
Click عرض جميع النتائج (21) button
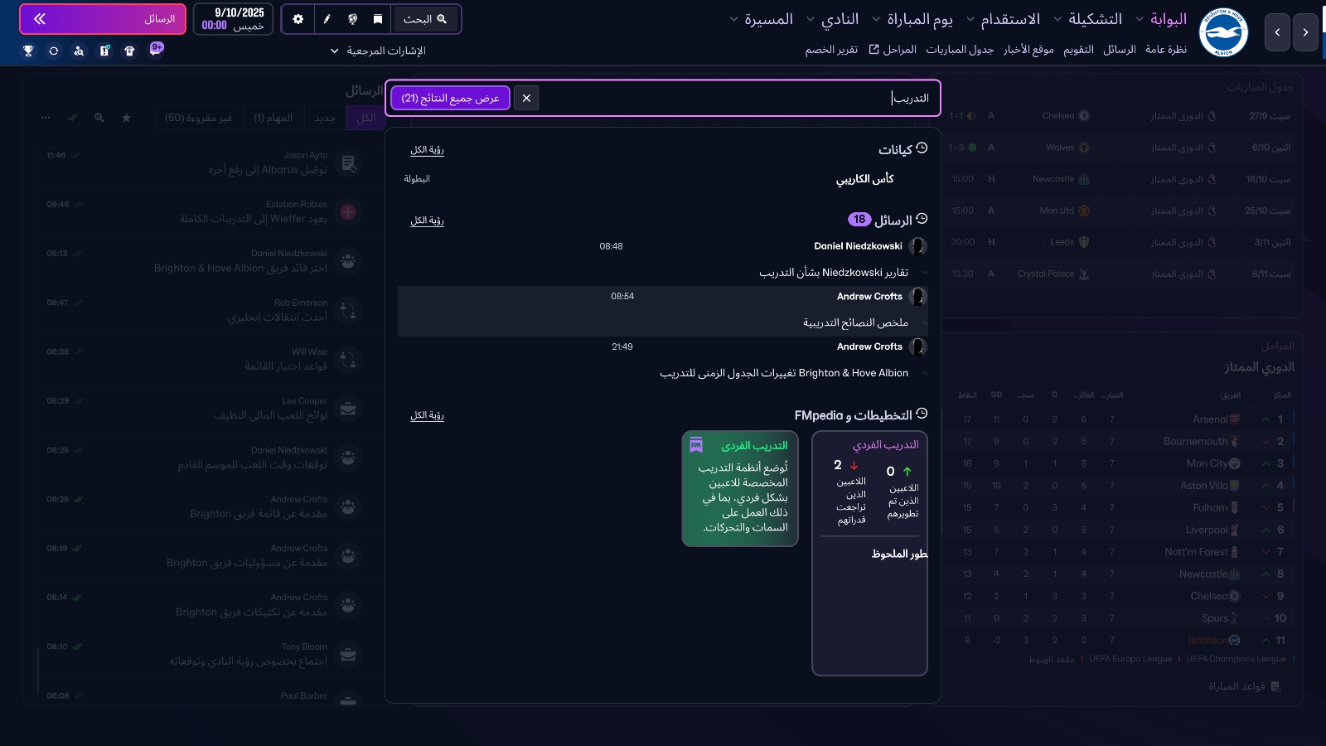click(450, 98)
